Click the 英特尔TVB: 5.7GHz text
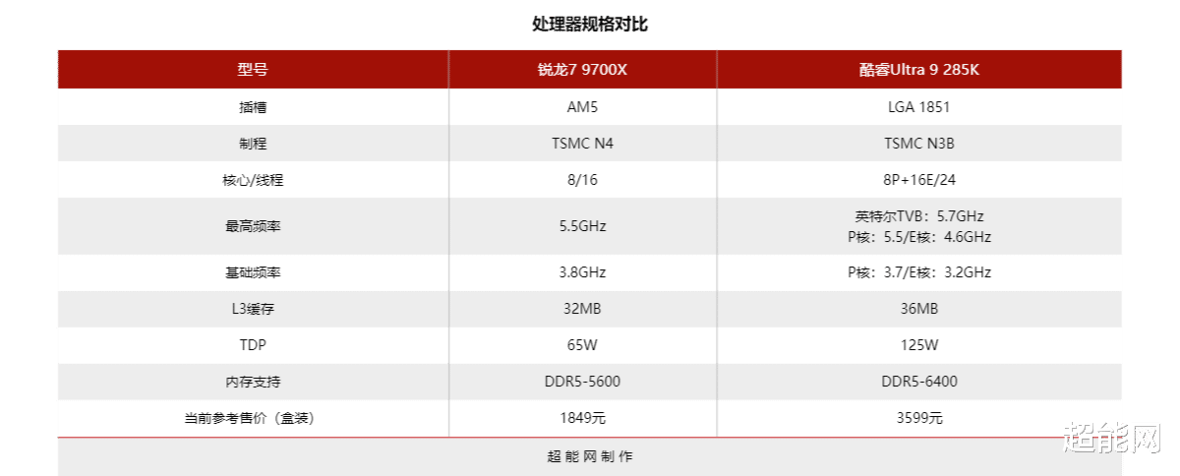1180x476 pixels. [x=919, y=216]
